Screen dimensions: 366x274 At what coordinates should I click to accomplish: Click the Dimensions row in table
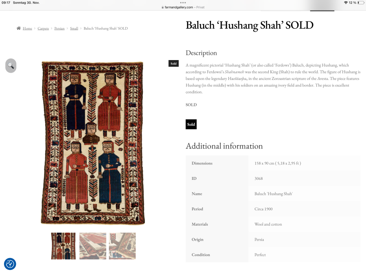(x=273, y=163)
